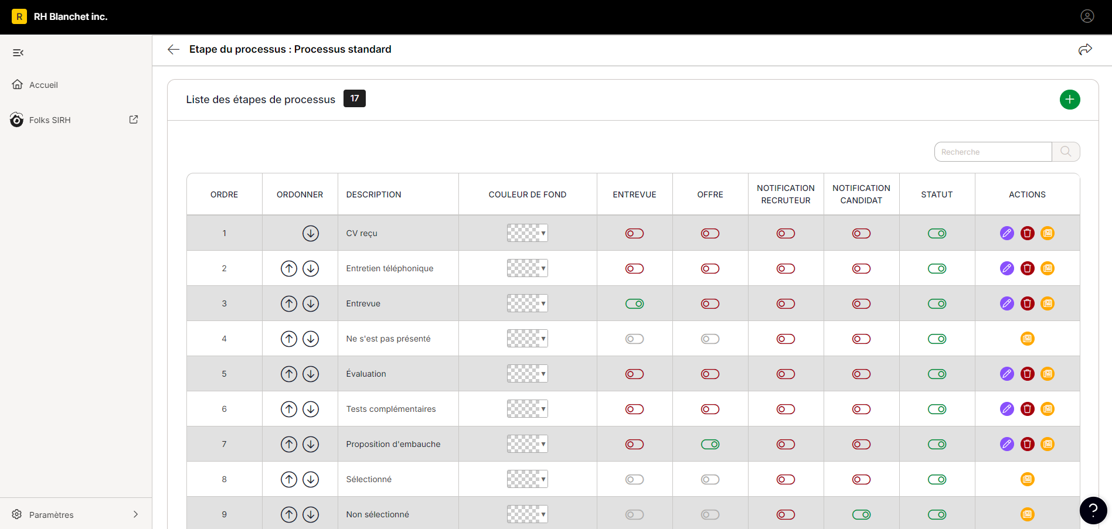Move Non sélectionné down
This screenshot has width=1112, height=529.
click(x=311, y=514)
